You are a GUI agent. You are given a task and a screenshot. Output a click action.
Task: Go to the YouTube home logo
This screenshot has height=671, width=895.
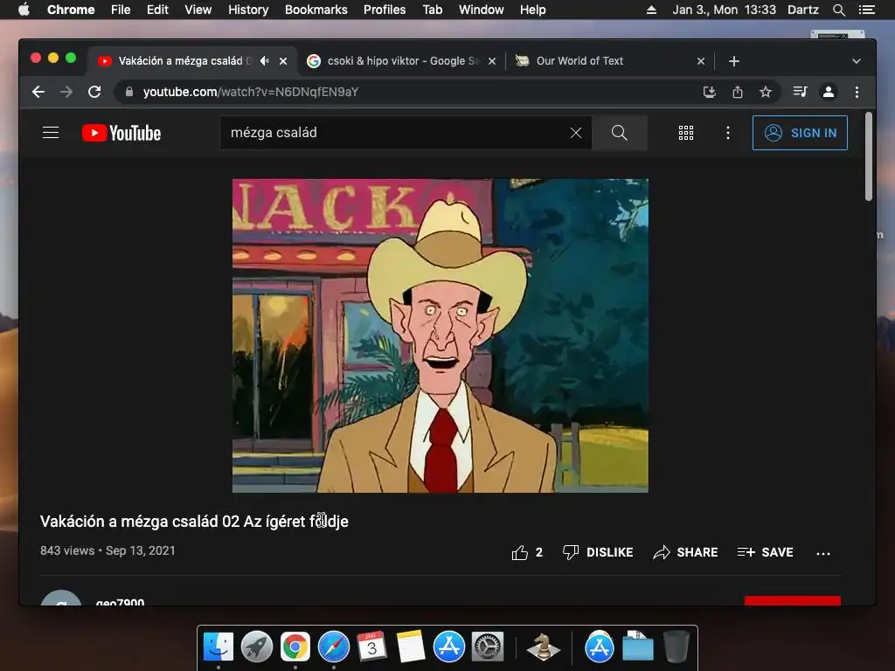(121, 133)
